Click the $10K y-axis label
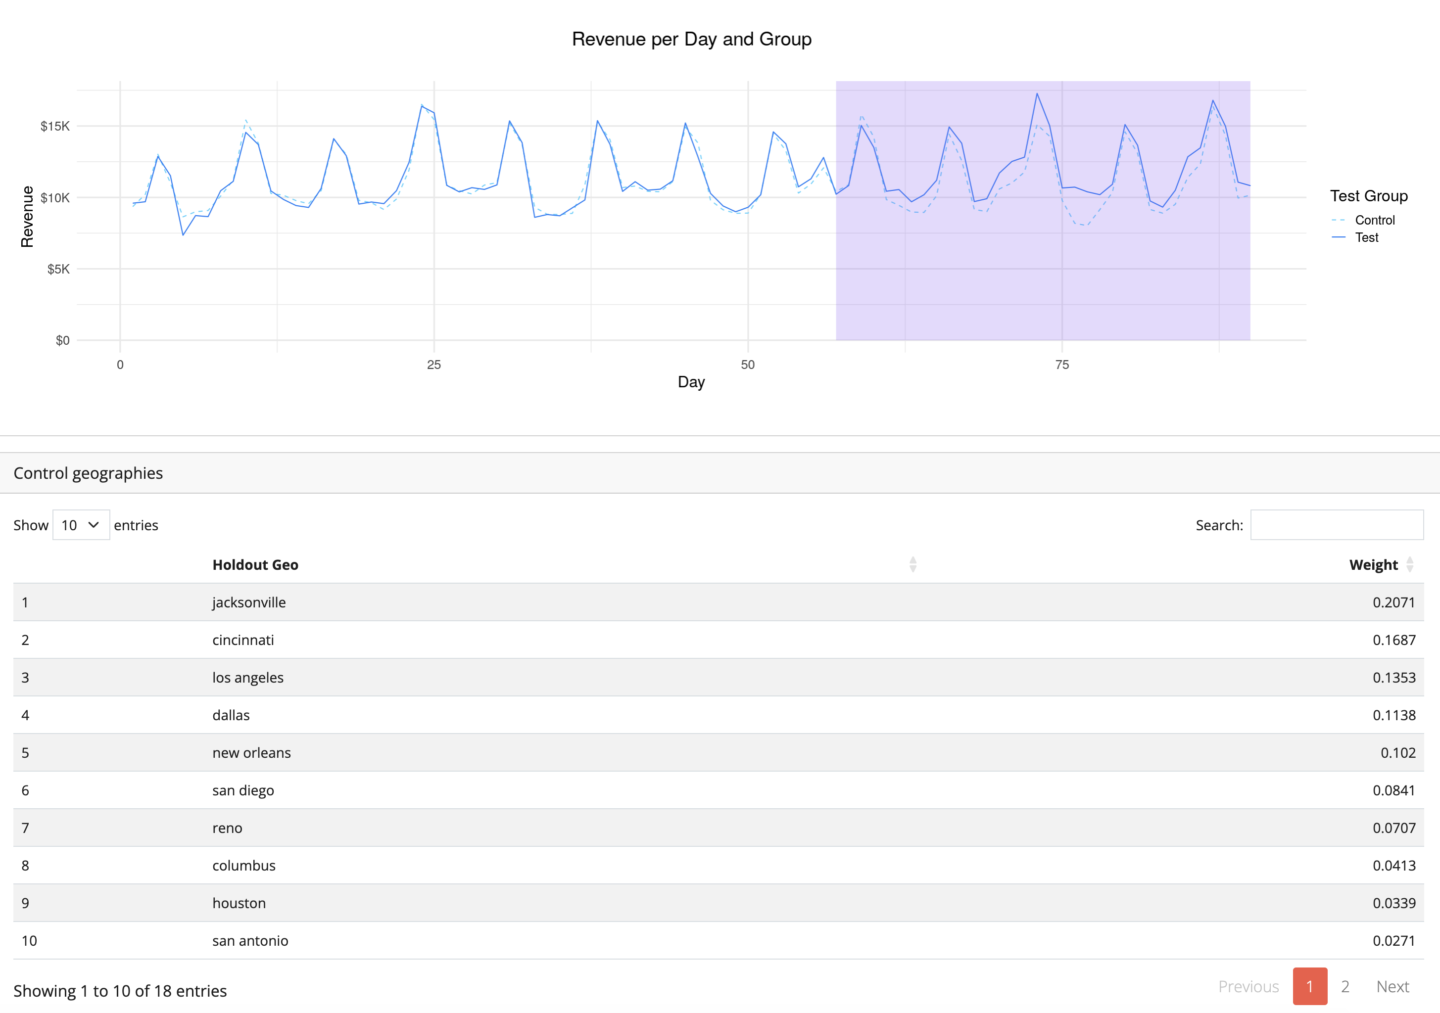The image size is (1440, 1013). pyautogui.click(x=55, y=198)
